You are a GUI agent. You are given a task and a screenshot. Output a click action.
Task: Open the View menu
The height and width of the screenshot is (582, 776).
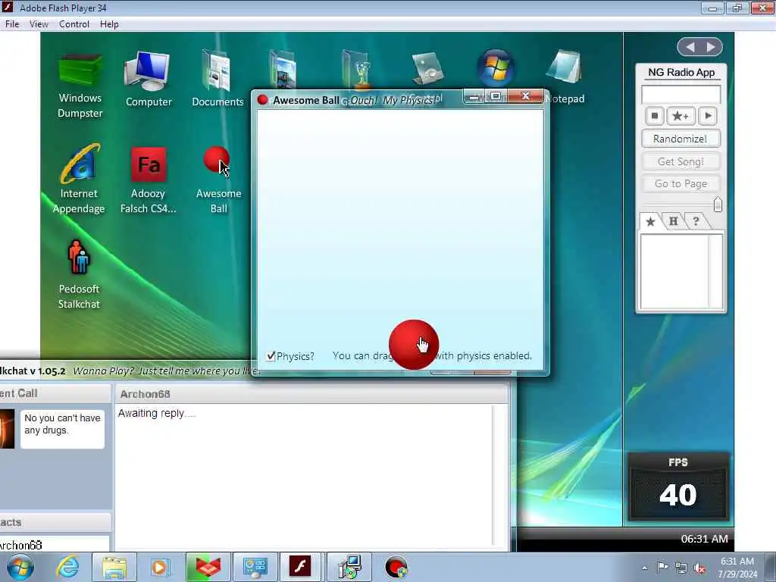39,24
